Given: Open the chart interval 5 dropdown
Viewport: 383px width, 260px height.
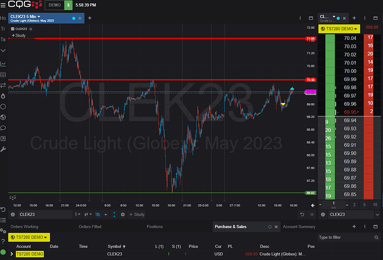Looking at the screenshot, I should coord(77,215).
